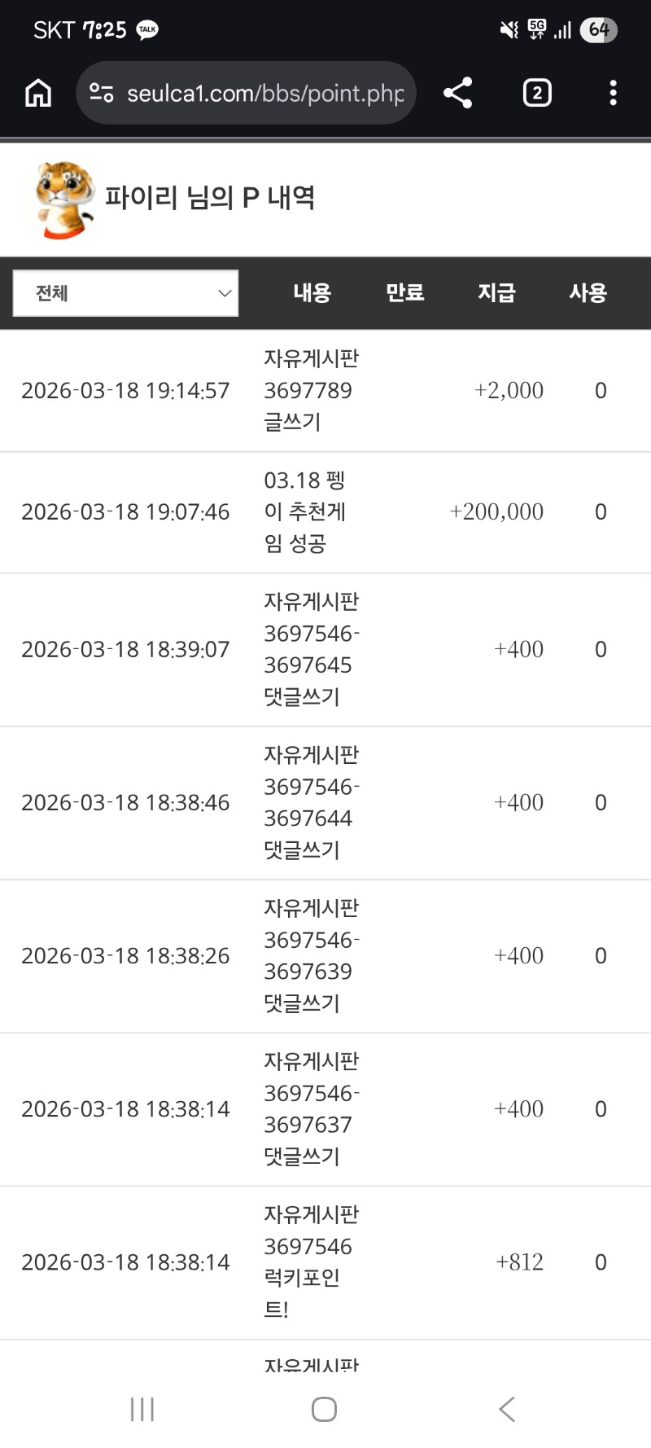Tap the battery indicator showing 64

[598, 30]
